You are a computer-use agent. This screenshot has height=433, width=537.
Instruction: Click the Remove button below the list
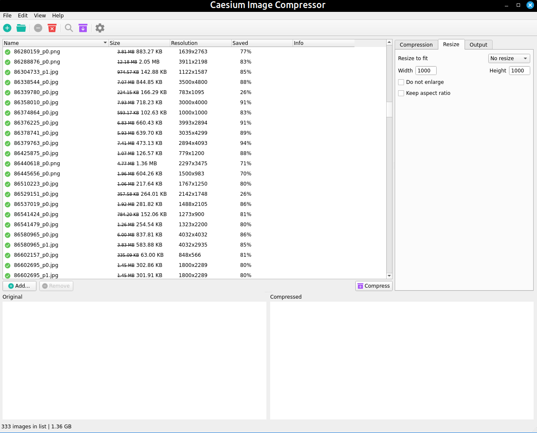[x=56, y=286]
